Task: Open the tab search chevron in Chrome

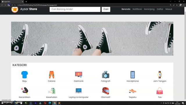Action: pyautogui.click(x=170, y=1)
